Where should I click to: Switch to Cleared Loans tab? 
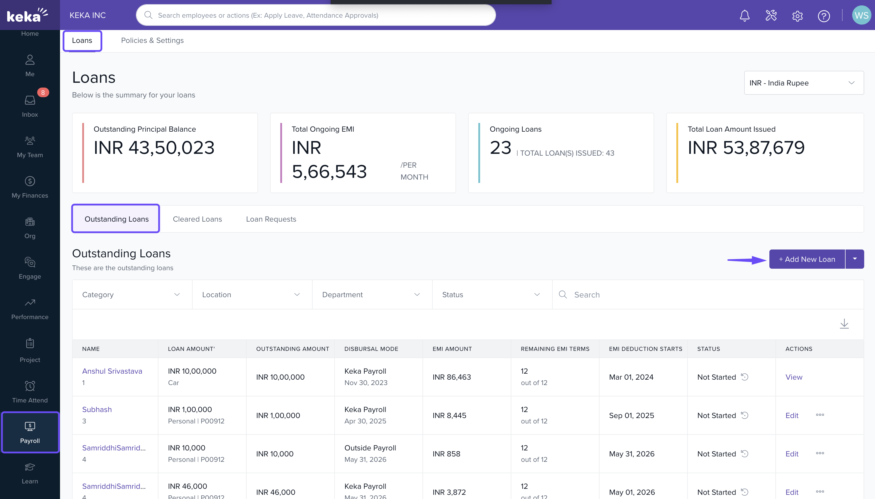pyautogui.click(x=197, y=219)
